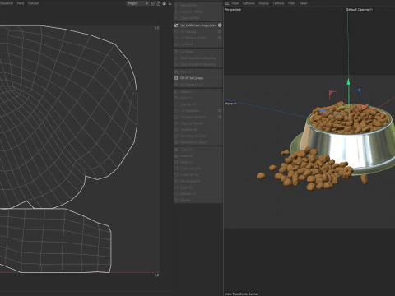The image size is (395, 296).
Task: Open the Filter menu
Action: (x=291, y=3)
